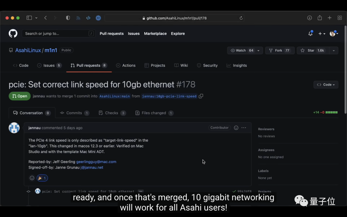Open the GitHub home logo

(13, 33)
